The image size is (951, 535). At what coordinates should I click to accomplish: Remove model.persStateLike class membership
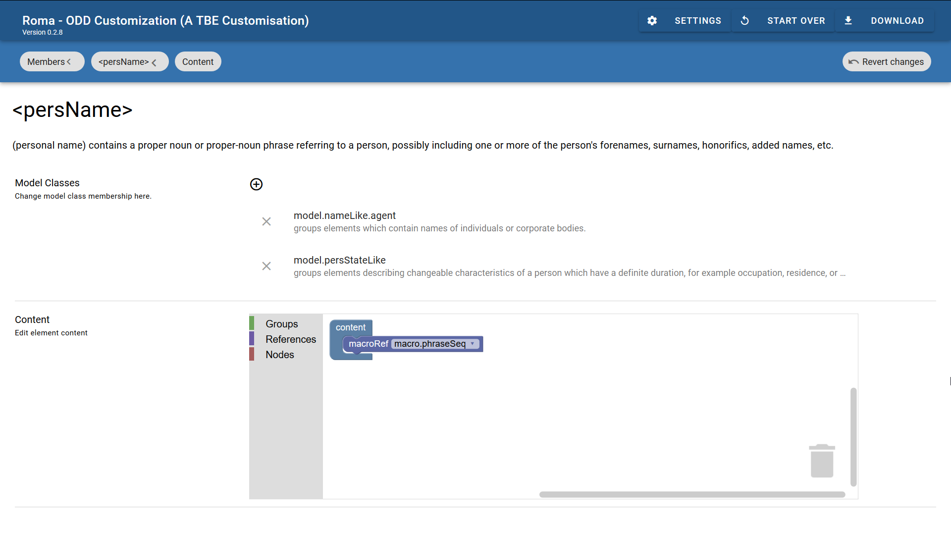pyautogui.click(x=266, y=266)
